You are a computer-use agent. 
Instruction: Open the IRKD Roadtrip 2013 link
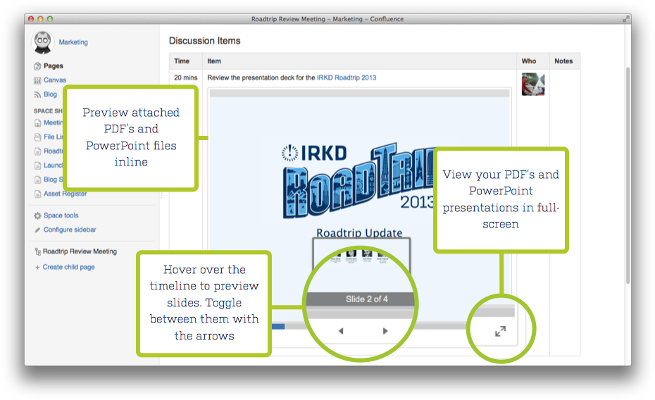tap(347, 77)
